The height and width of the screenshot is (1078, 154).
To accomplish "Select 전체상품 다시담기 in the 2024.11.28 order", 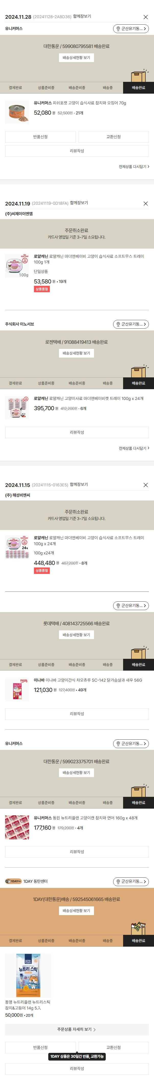I will (134, 166).
